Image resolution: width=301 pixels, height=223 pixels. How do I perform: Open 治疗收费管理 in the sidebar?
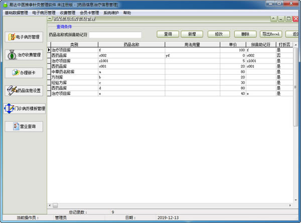click(24, 55)
